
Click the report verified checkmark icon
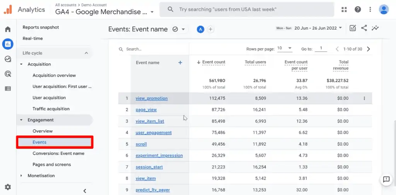coord(175,29)
